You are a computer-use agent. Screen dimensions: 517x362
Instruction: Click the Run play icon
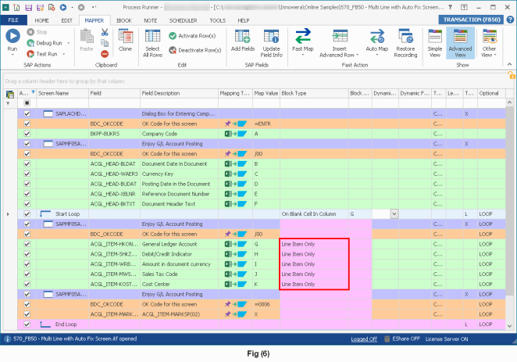tap(12, 36)
